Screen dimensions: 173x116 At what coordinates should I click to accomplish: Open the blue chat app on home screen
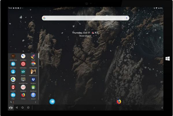52,102
